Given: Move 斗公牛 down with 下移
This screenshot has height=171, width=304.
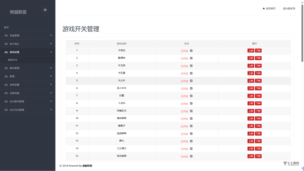Looking at the screenshot, I should tap(258, 81).
